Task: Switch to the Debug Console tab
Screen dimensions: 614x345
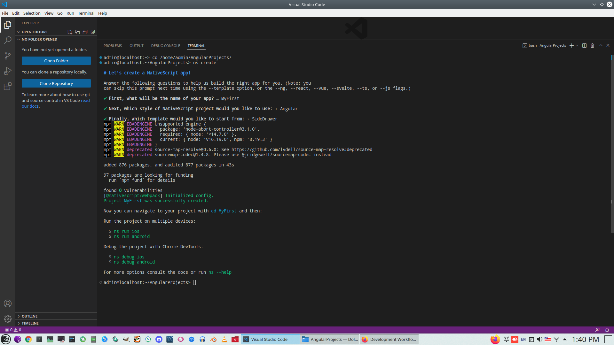Action: coord(165,46)
